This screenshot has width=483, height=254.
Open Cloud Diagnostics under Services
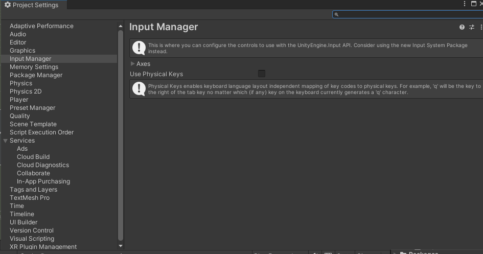tap(43, 165)
